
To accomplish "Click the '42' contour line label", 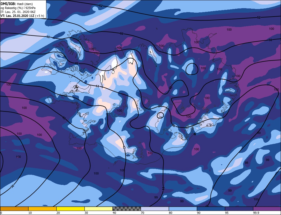I will [x=124, y=147].
